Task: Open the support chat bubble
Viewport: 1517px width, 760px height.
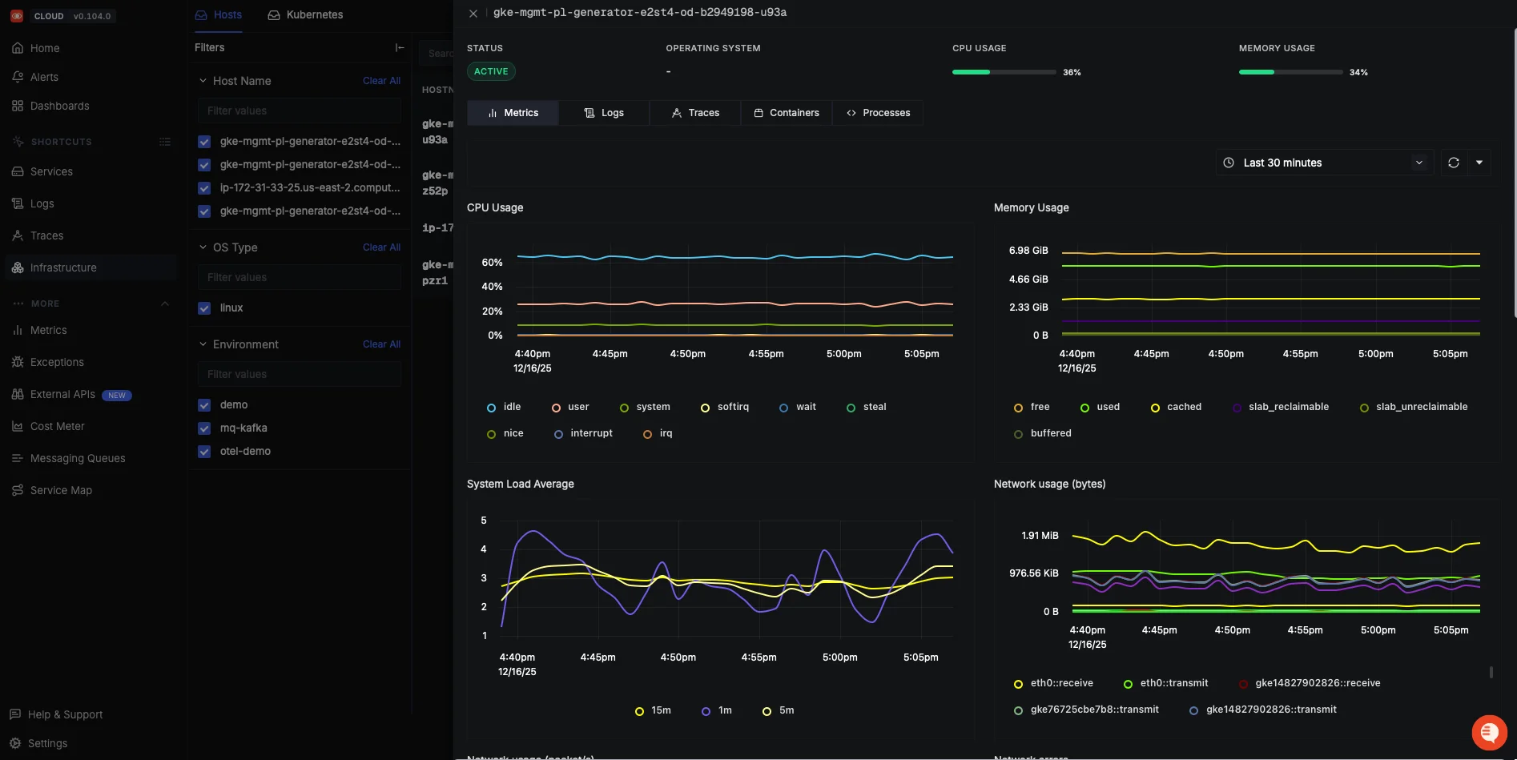Action: point(1488,732)
